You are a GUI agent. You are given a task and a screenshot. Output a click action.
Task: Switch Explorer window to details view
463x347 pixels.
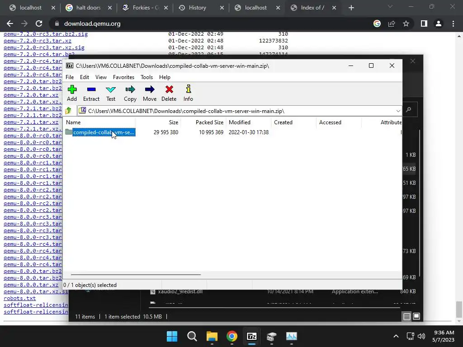(406, 316)
